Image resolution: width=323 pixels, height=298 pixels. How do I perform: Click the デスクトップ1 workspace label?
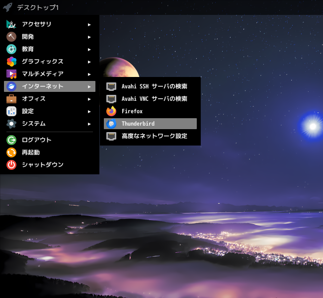(38, 7)
